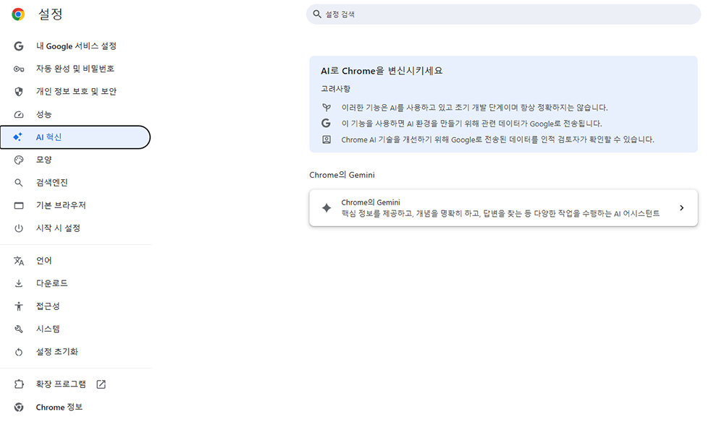
Task: Open 내 Google 서비스 설정 menu
Action: [75, 46]
